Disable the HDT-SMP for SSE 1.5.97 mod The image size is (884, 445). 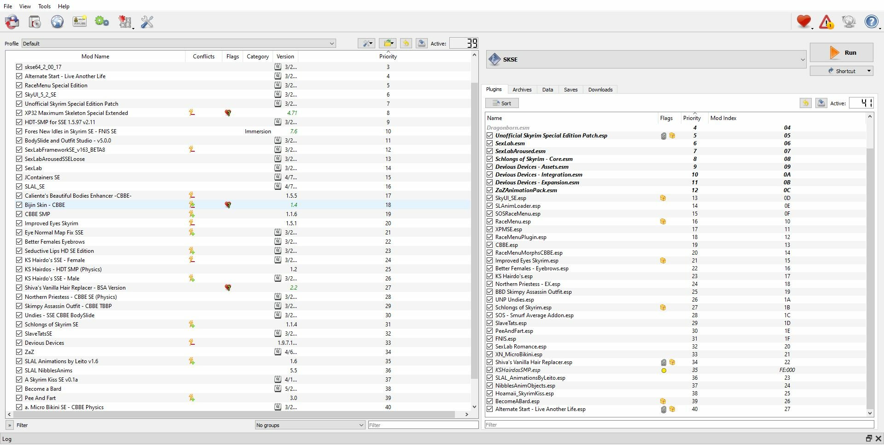pyautogui.click(x=19, y=122)
